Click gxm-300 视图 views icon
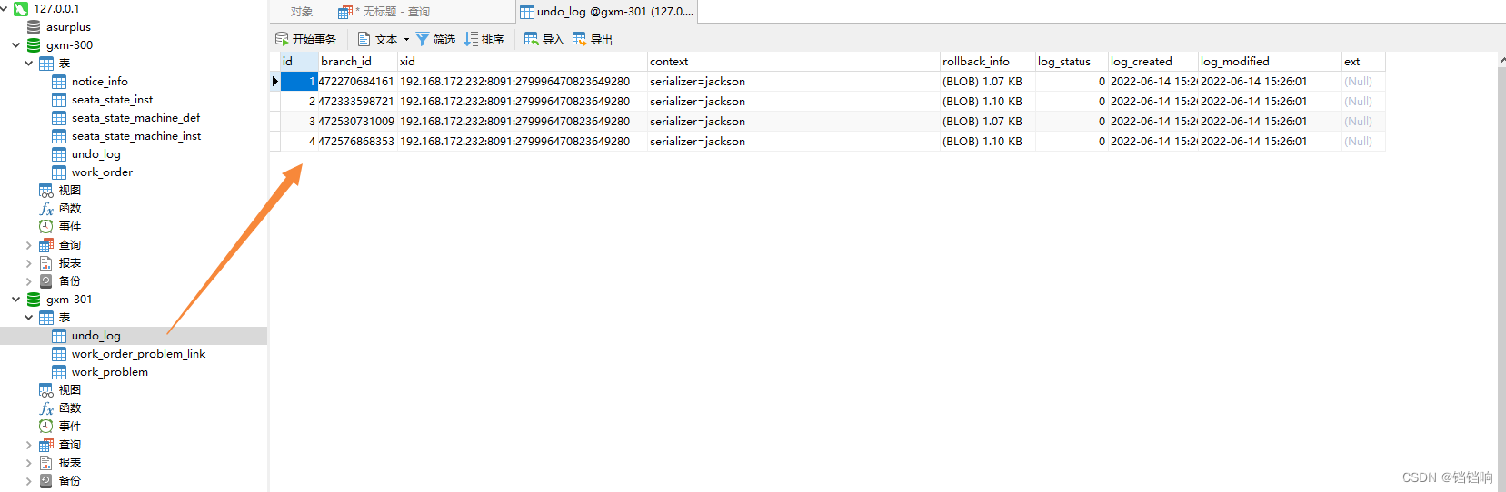The image size is (1506, 492). (x=46, y=191)
